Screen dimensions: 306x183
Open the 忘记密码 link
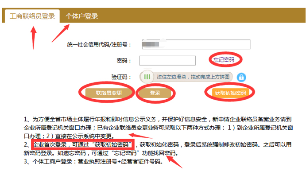[224, 59]
